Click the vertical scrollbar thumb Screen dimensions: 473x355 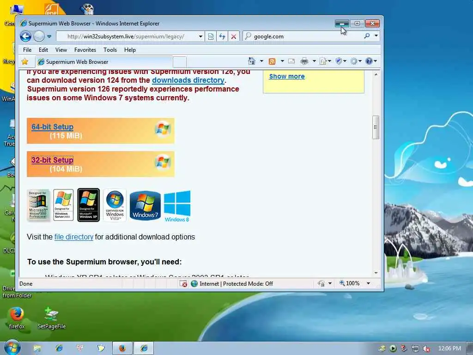coord(376,127)
